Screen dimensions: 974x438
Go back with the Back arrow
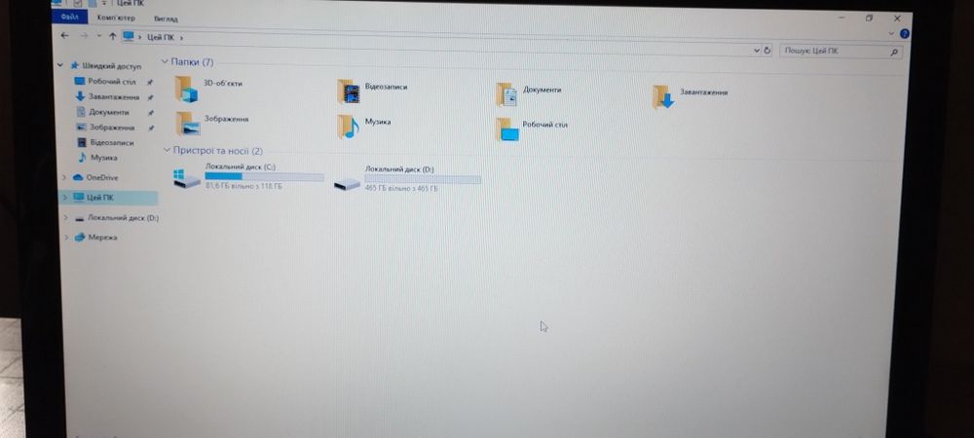point(64,35)
